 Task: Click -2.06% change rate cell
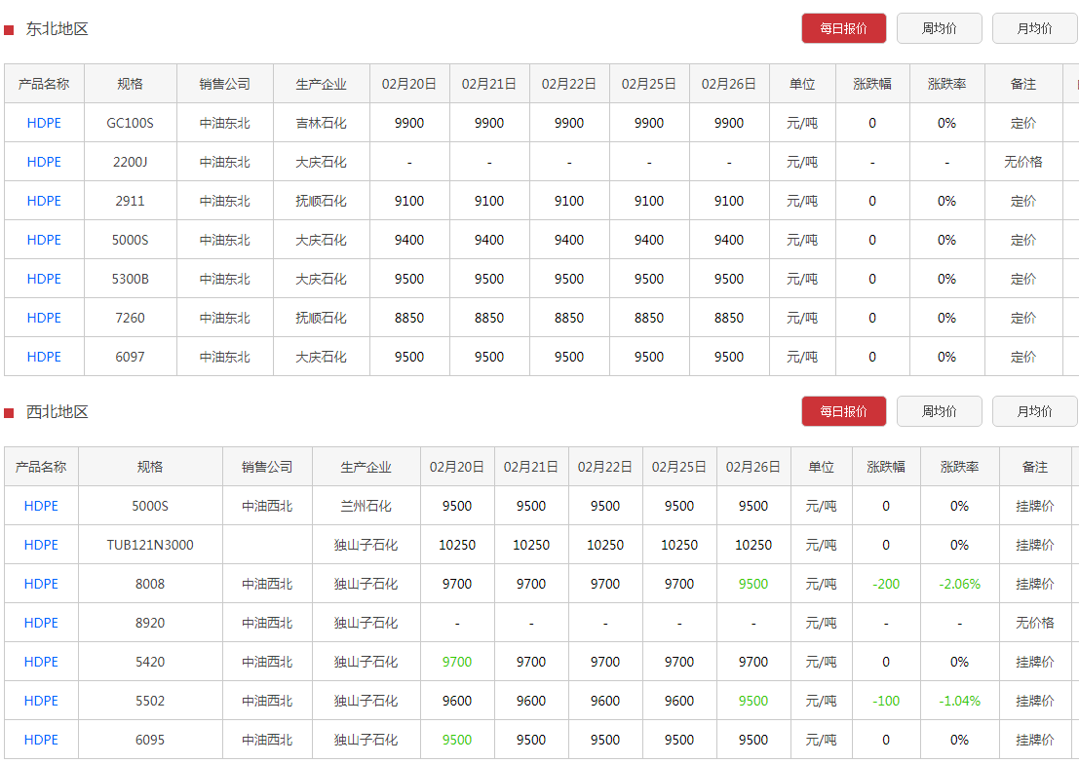click(960, 584)
